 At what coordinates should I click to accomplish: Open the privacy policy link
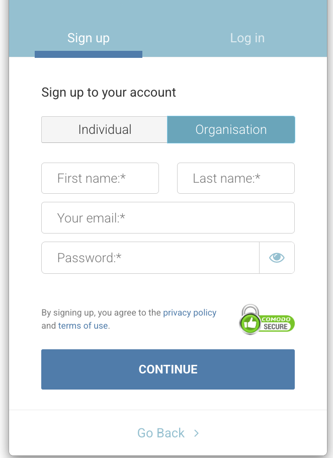tap(190, 313)
